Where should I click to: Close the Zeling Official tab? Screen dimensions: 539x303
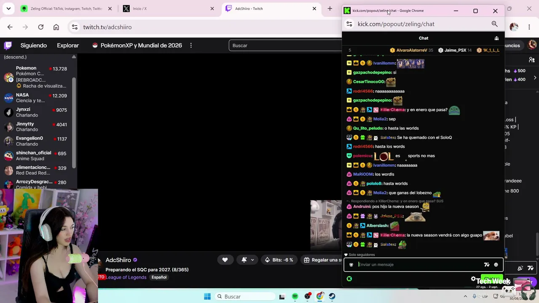(x=110, y=8)
